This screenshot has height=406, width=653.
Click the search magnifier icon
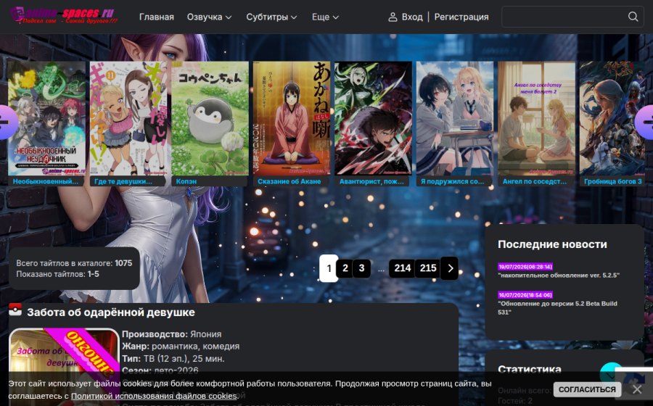[633, 17]
